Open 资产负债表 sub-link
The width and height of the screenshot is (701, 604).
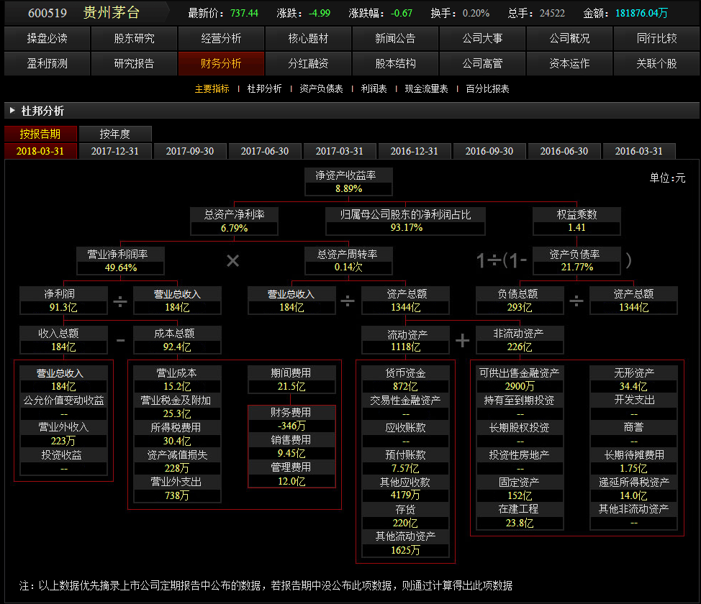tap(321, 89)
